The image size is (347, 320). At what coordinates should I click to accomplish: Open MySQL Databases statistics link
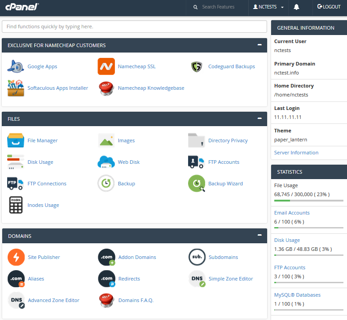pyautogui.click(x=297, y=295)
